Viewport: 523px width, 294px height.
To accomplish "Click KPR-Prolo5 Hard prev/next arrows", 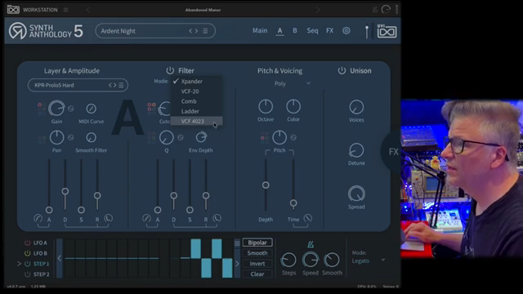I will click(x=113, y=85).
